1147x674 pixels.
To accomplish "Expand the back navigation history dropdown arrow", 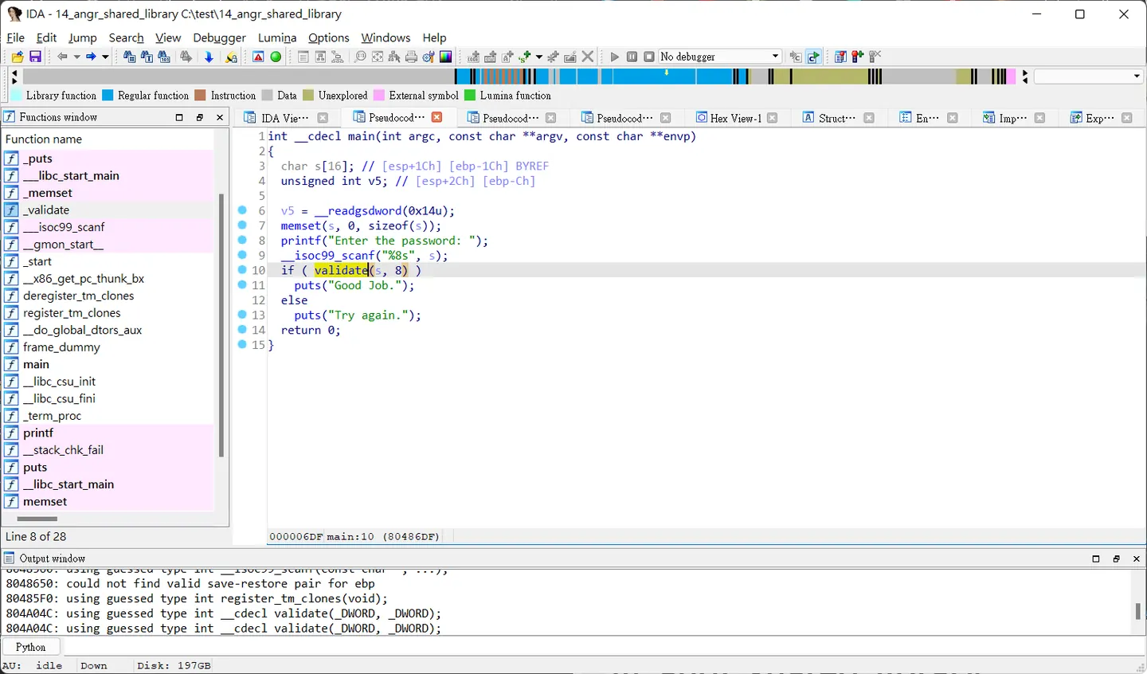I will [x=76, y=57].
